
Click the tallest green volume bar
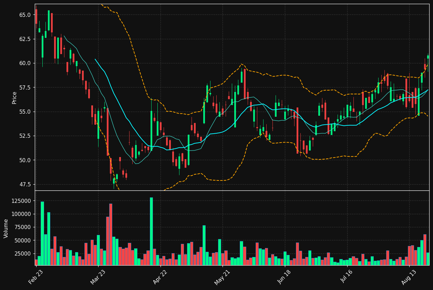coord(151,231)
